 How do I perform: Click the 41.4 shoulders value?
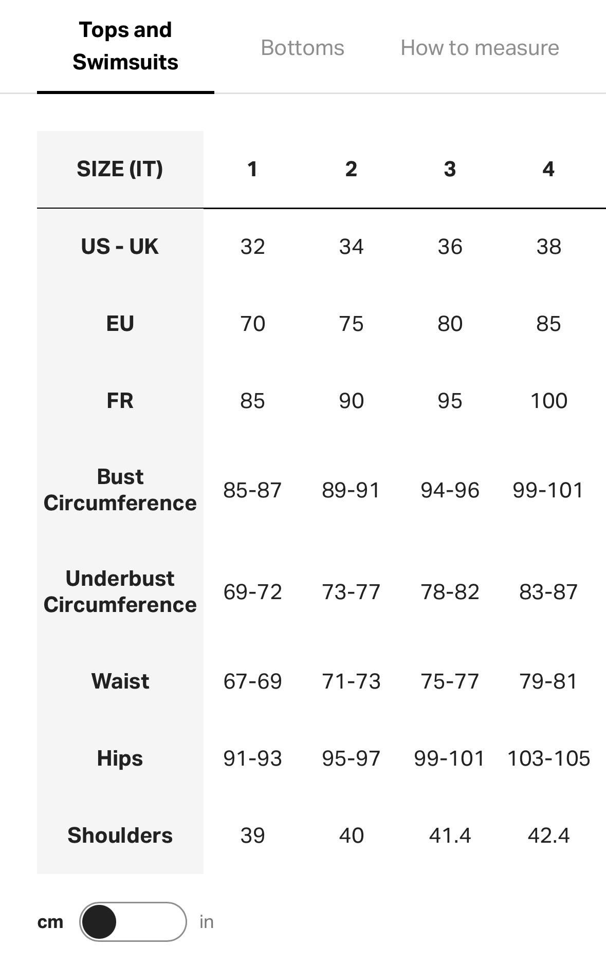[x=450, y=836]
